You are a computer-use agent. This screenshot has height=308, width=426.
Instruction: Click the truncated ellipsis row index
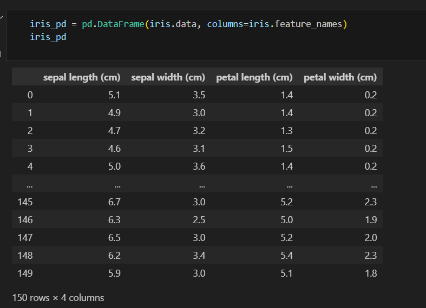point(30,186)
